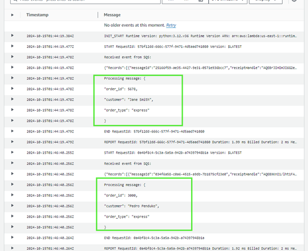308x251 pixels.
Task: Click the Message column header
Action: 112,15
